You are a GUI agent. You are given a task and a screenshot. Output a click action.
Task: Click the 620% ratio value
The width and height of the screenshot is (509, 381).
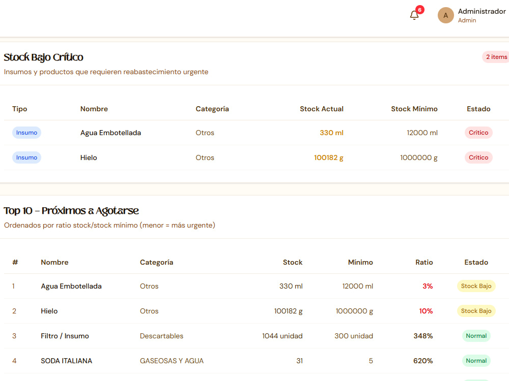click(x=423, y=361)
